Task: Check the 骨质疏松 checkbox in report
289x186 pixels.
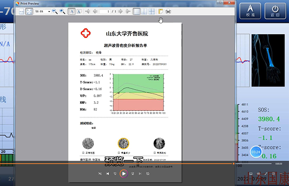Action: coord(155,153)
